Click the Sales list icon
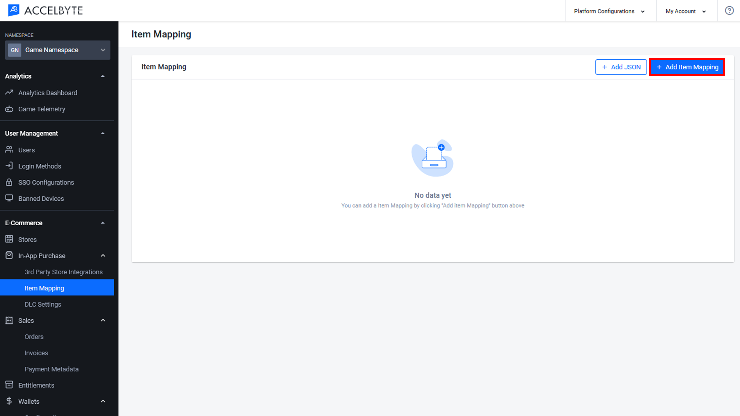The image size is (740, 416). point(9,320)
